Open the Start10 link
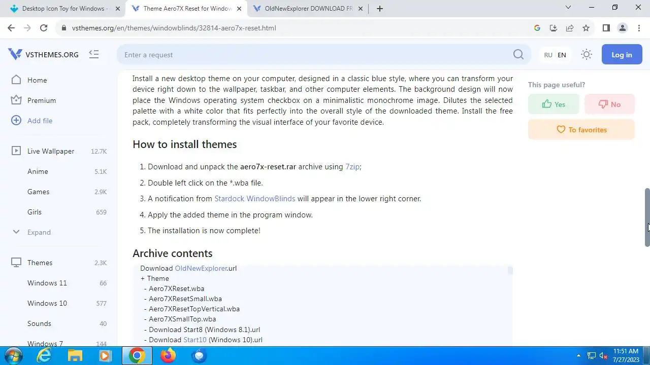650x365 pixels. [195, 340]
